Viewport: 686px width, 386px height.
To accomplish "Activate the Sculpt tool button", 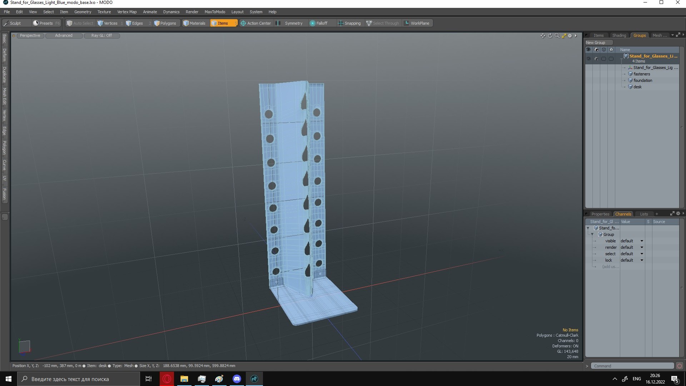I will point(15,23).
